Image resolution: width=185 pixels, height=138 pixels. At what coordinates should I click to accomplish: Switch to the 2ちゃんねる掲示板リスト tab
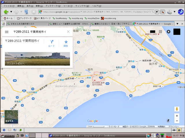click(27, 24)
